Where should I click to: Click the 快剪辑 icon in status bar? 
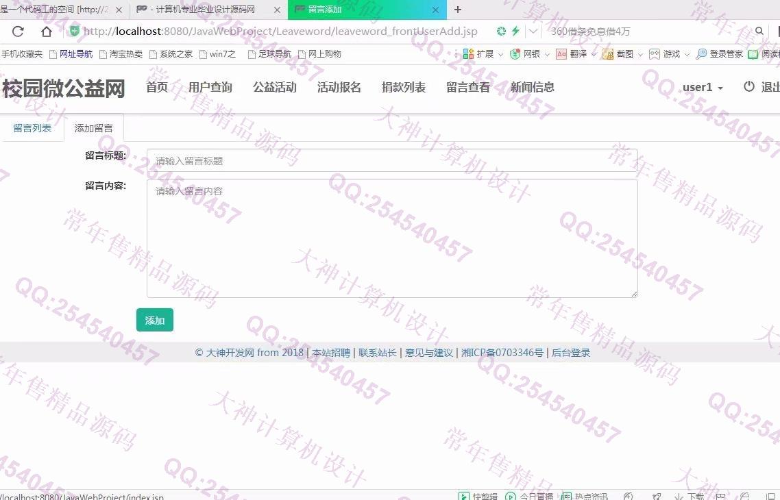click(463, 496)
